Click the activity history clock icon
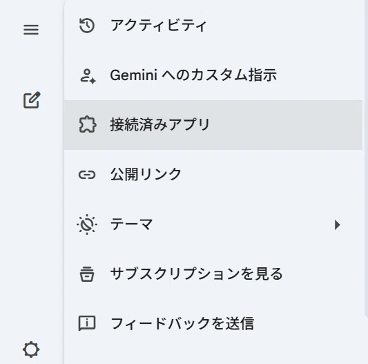 87,26
